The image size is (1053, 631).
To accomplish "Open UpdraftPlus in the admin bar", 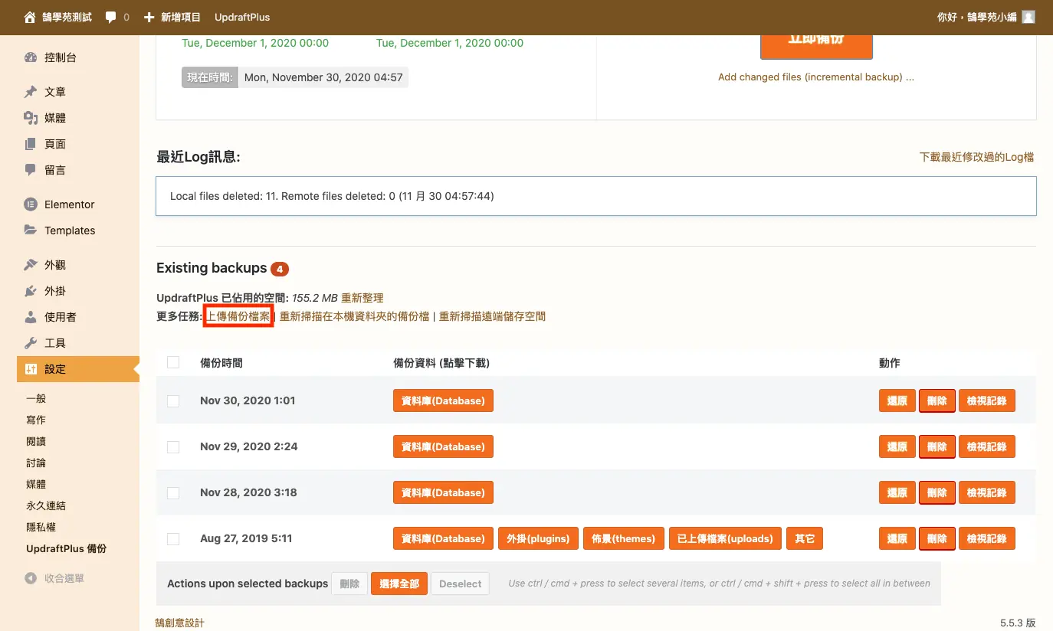I will (x=242, y=17).
